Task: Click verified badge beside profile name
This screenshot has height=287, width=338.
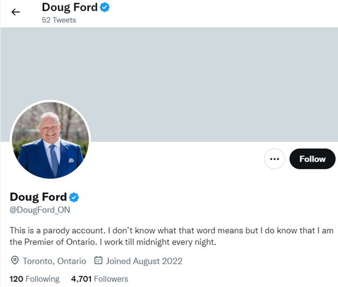Action: (x=74, y=197)
